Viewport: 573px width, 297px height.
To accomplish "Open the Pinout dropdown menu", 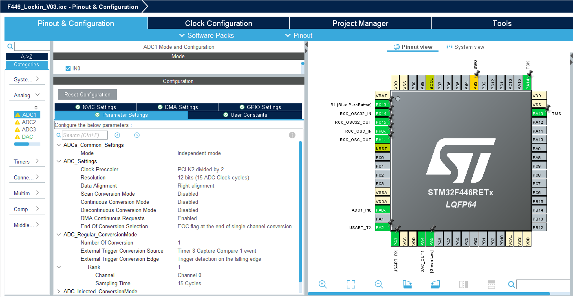I will 299,35.
